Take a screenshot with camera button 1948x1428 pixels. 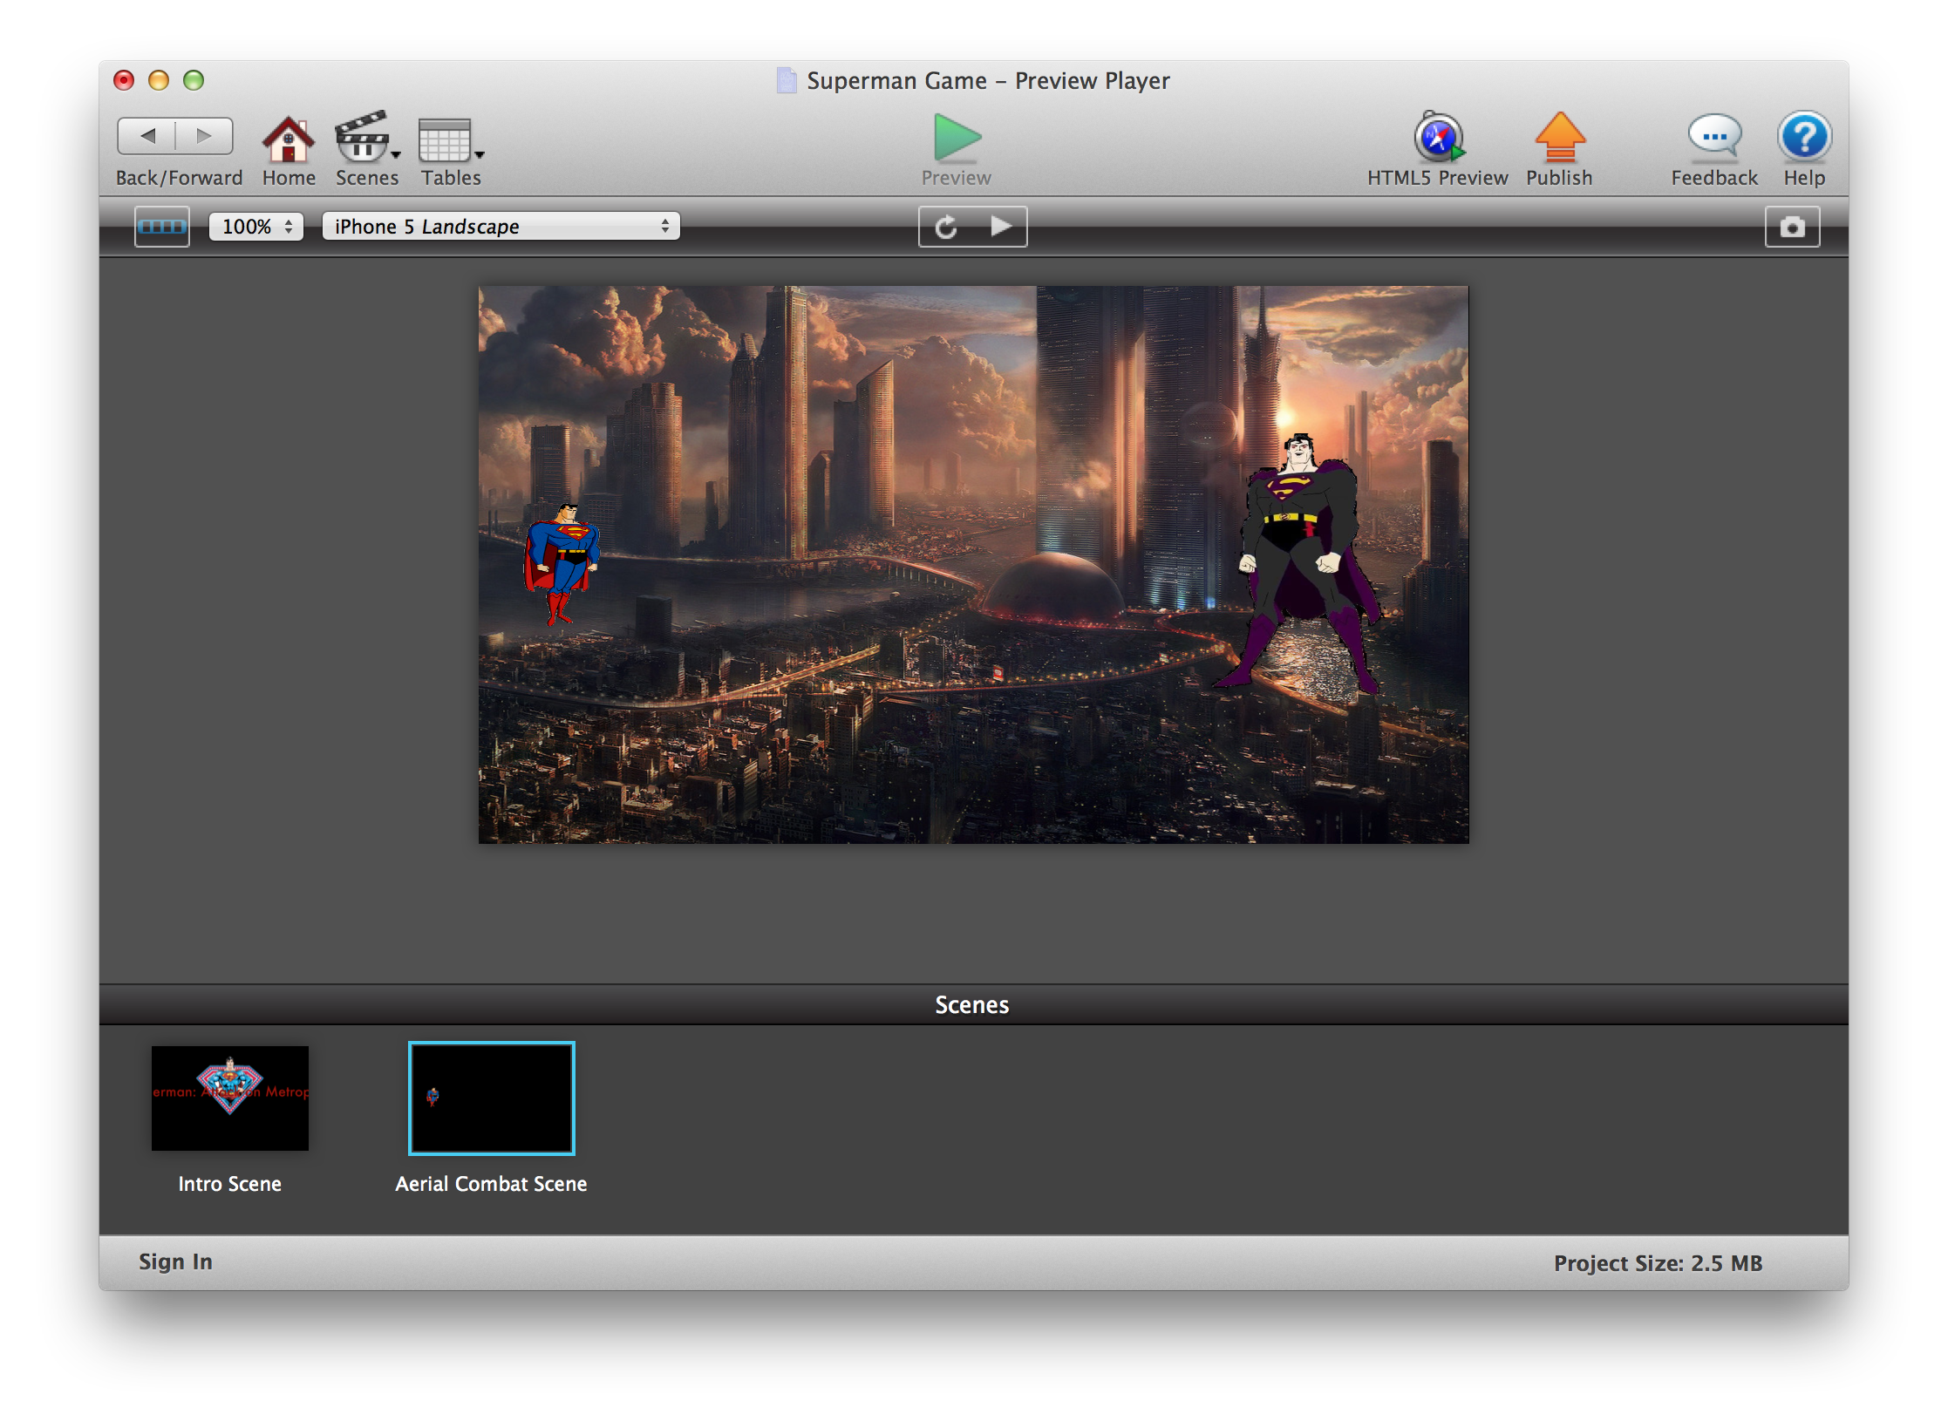coord(1792,228)
